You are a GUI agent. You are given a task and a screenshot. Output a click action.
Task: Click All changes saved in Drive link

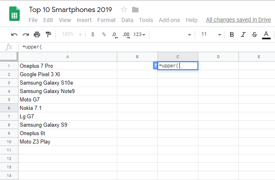[x=238, y=20]
